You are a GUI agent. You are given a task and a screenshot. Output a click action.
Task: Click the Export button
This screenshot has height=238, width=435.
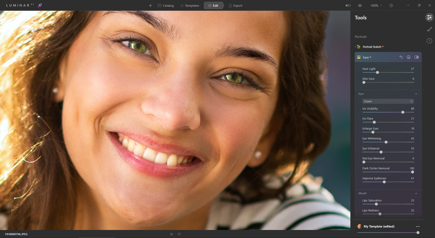tap(235, 6)
